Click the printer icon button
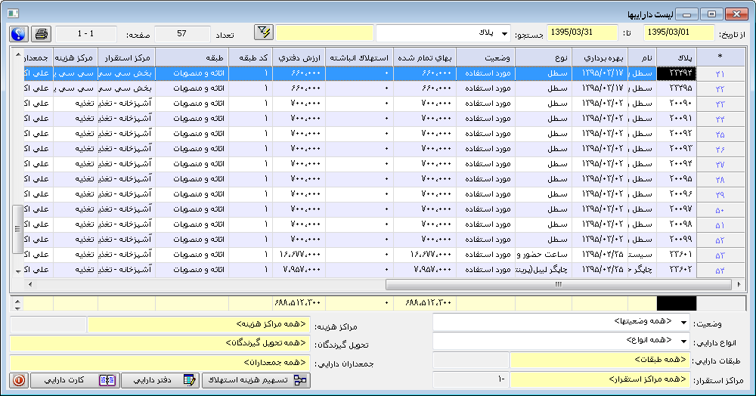Screen dimensions: 756x396 coord(42,34)
